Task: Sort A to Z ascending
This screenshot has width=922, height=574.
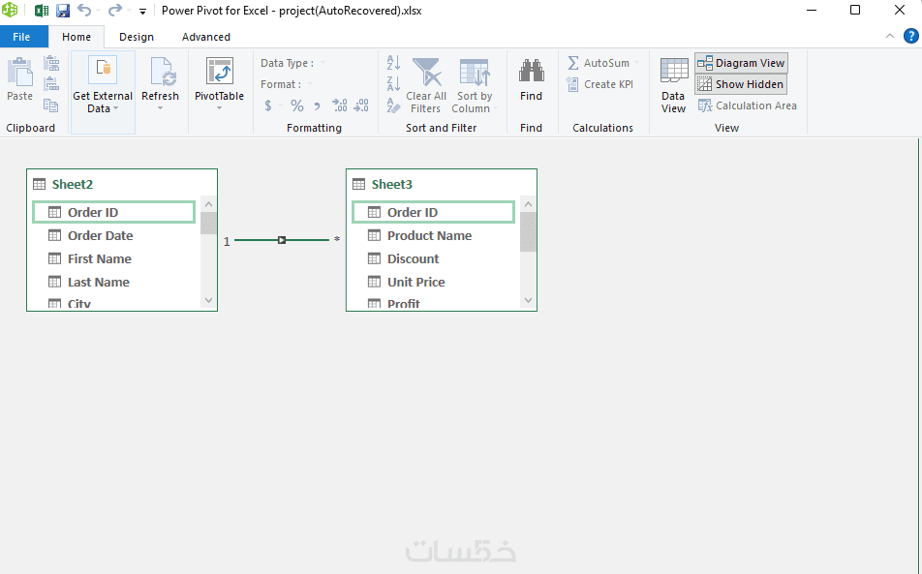Action: (393, 62)
